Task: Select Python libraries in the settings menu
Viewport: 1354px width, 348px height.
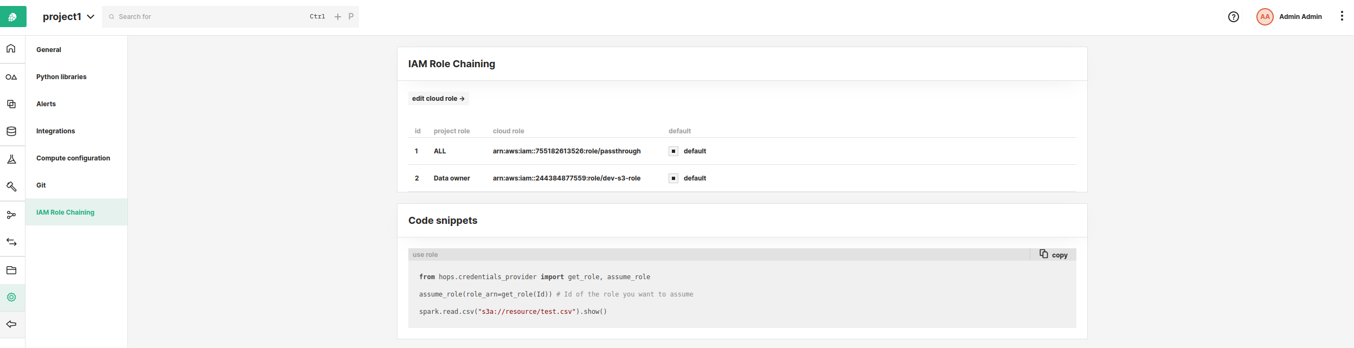Action: point(61,77)
